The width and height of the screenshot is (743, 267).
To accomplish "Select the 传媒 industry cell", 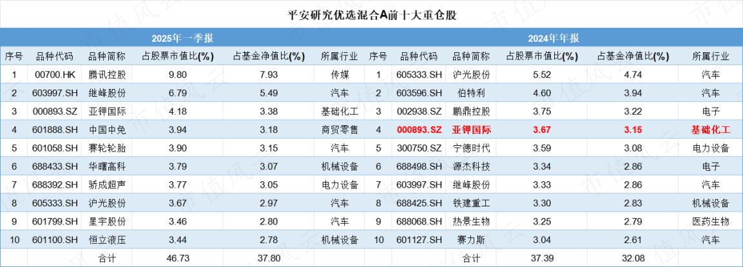I will pos(339,74).
